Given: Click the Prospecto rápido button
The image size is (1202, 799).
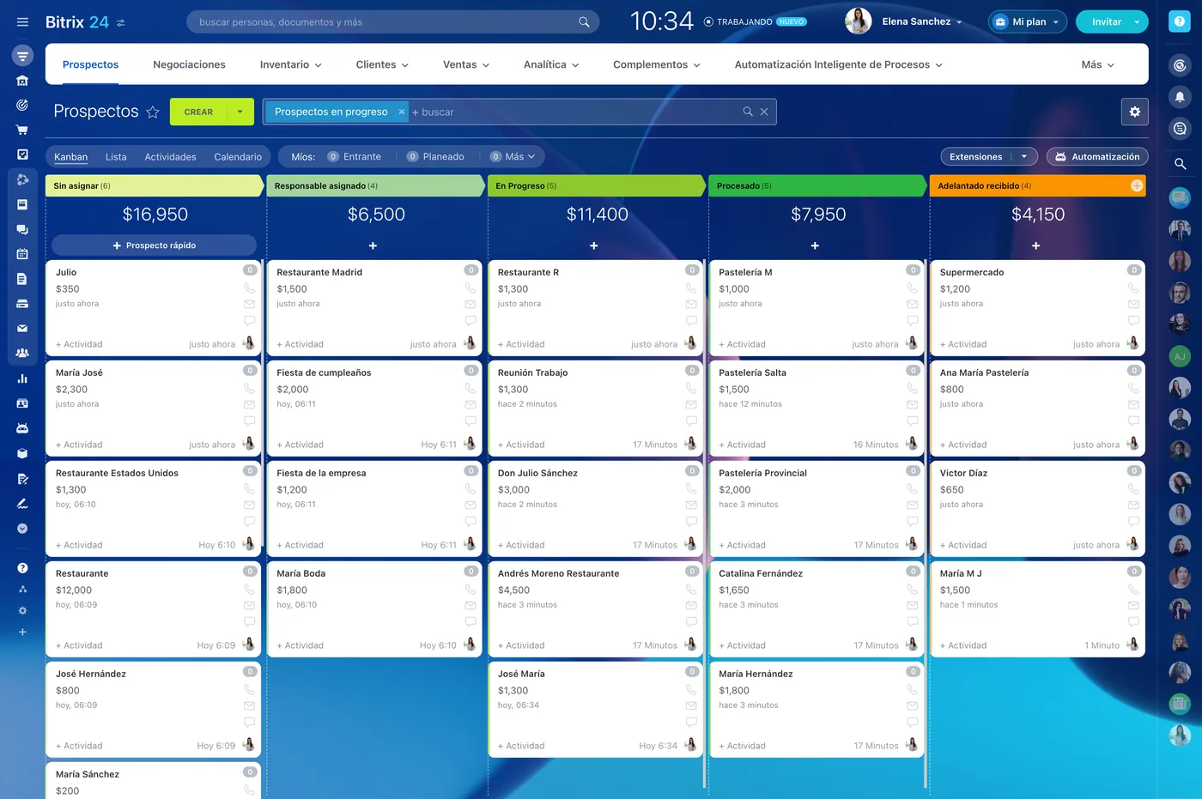Looking at the screenshot, I should click(x=155, y=245).
